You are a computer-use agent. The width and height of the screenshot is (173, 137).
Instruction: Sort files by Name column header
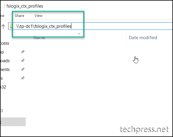click(x=39, y=38)
